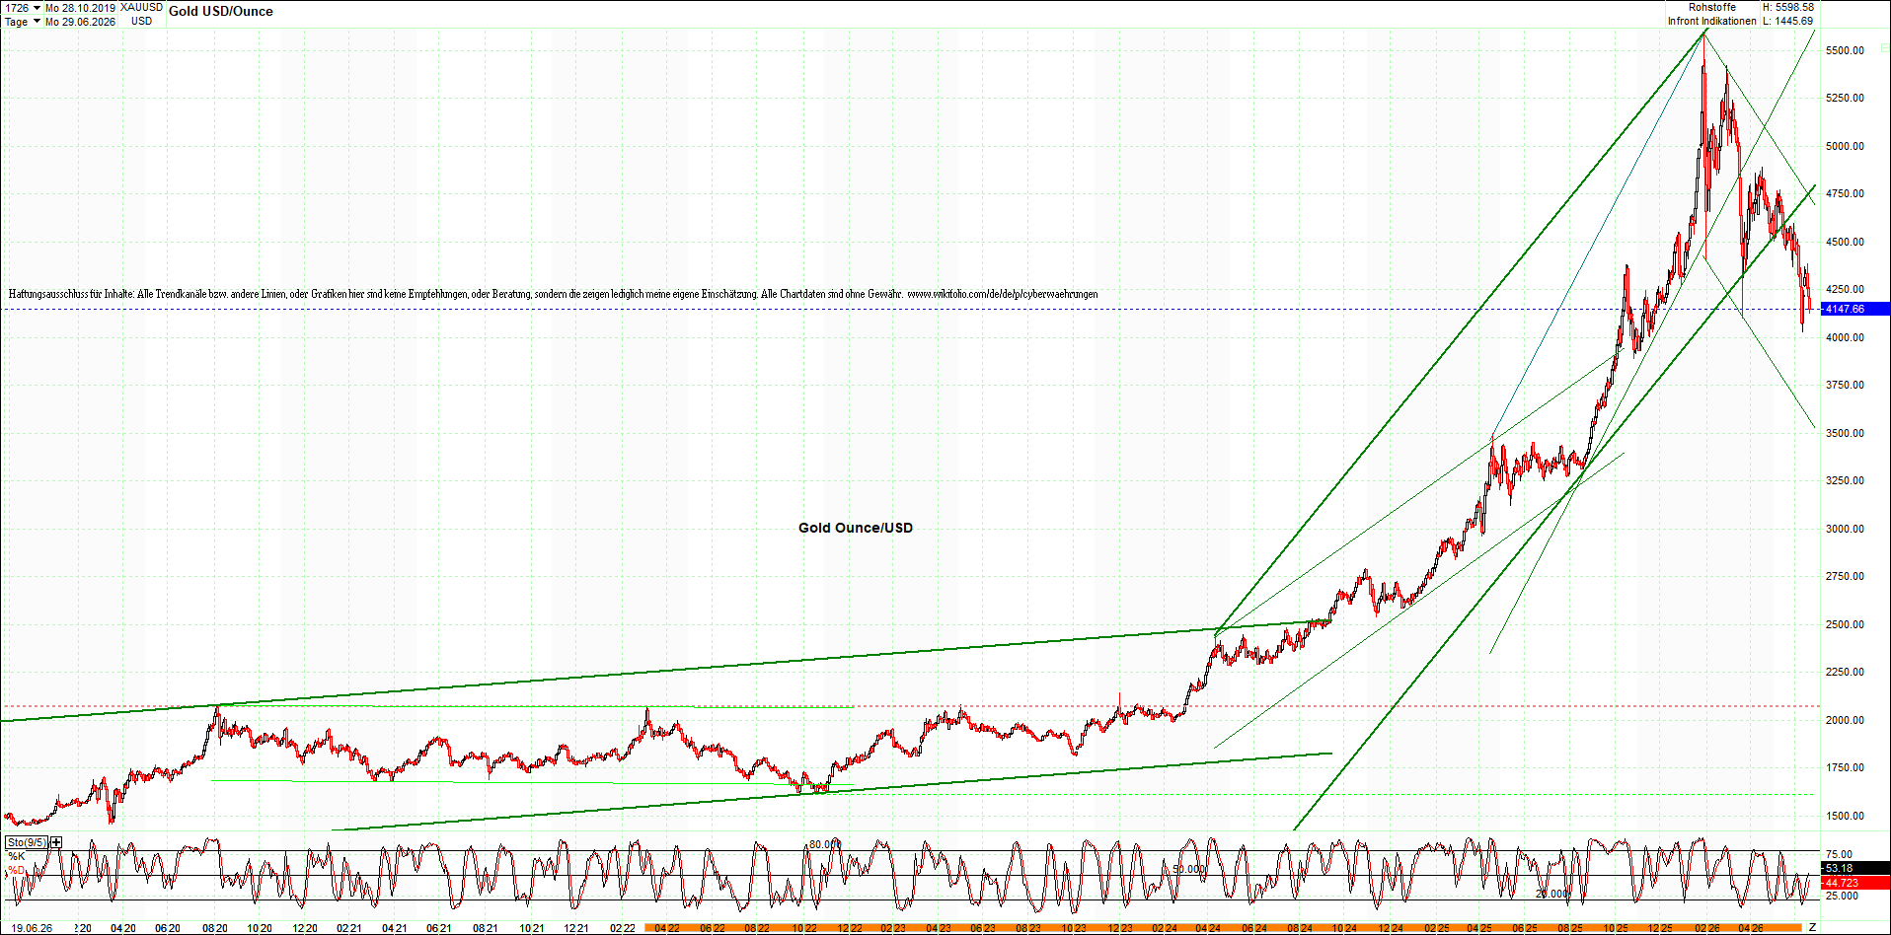Click the 2000.00 price axis label
1891x935 pixels.
(1845, 720)
